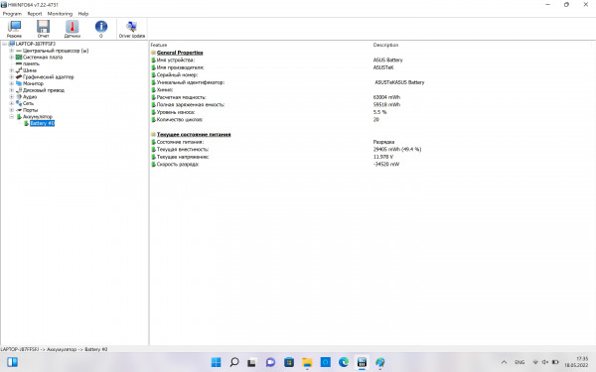Open the Driver Update toolbar icon
The height and width of the screenshot is (372, 596).
[132, 29]
